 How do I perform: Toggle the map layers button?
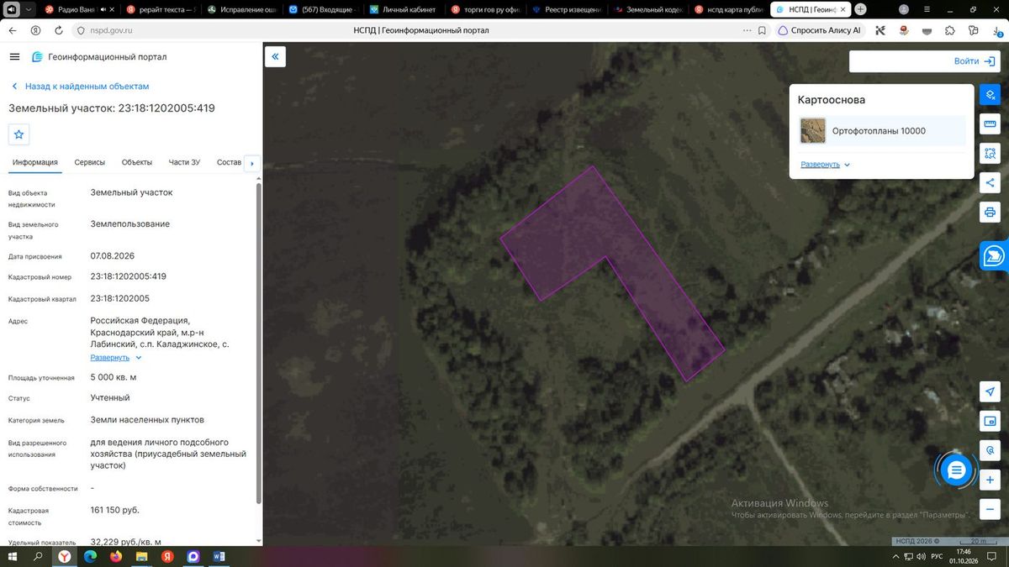pos(991,95)
